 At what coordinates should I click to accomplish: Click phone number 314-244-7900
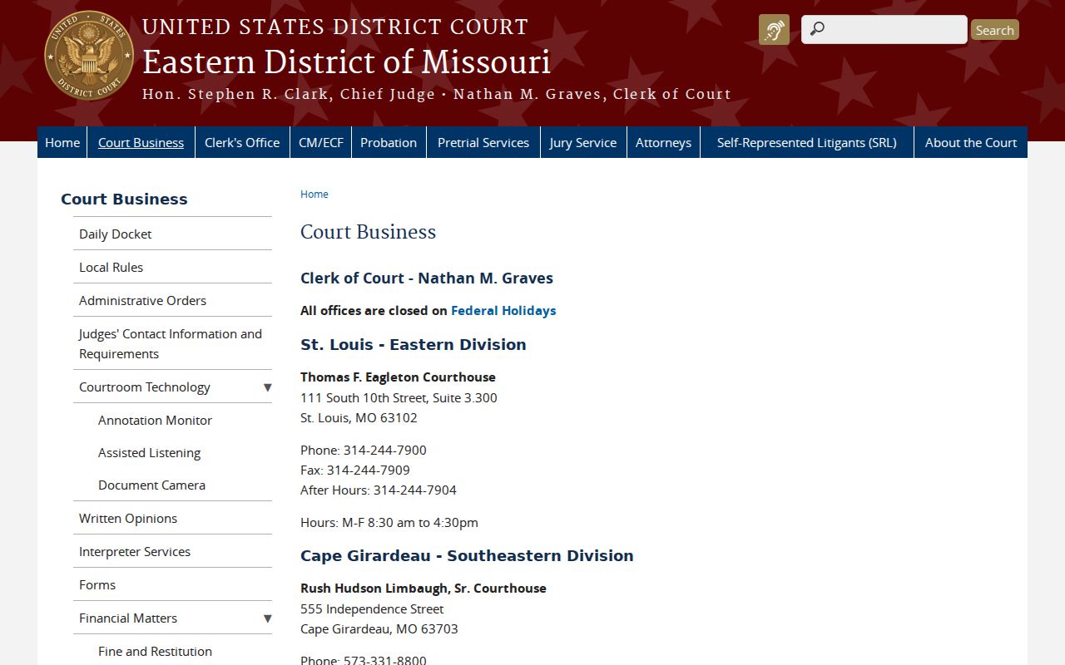pos(384,450)
